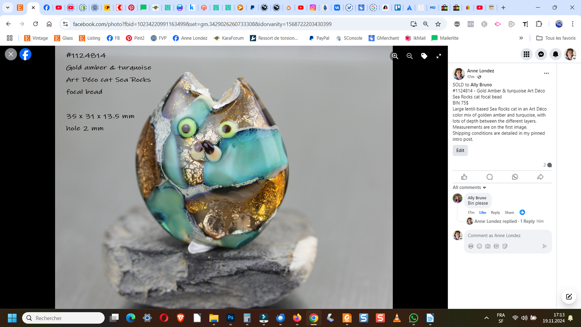Open the Listing bookmark
This screenshot has height=327, width=581.
tap(90, 38)
